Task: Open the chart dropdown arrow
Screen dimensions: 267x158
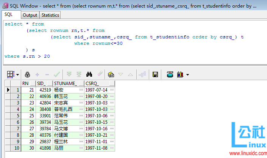Action: (x=187, y=75)
